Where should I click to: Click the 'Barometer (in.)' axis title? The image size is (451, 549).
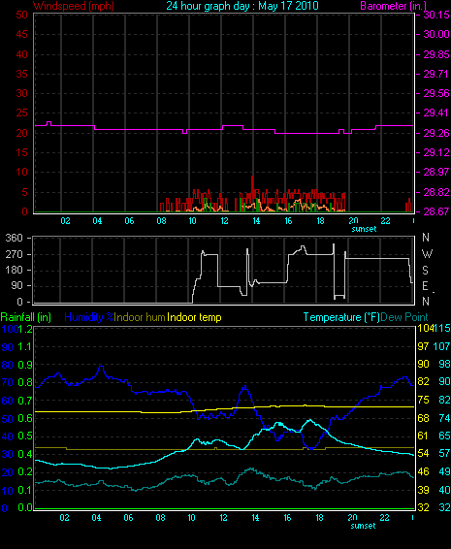(x=393, y=6)
